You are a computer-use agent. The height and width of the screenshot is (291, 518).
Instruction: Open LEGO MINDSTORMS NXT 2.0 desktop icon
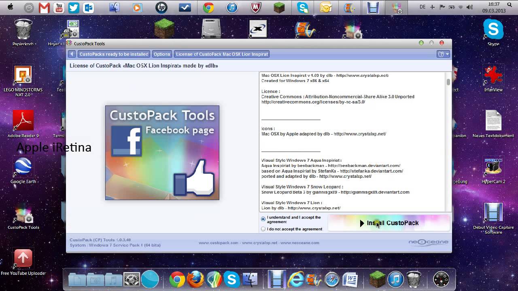tap(23, 81)
